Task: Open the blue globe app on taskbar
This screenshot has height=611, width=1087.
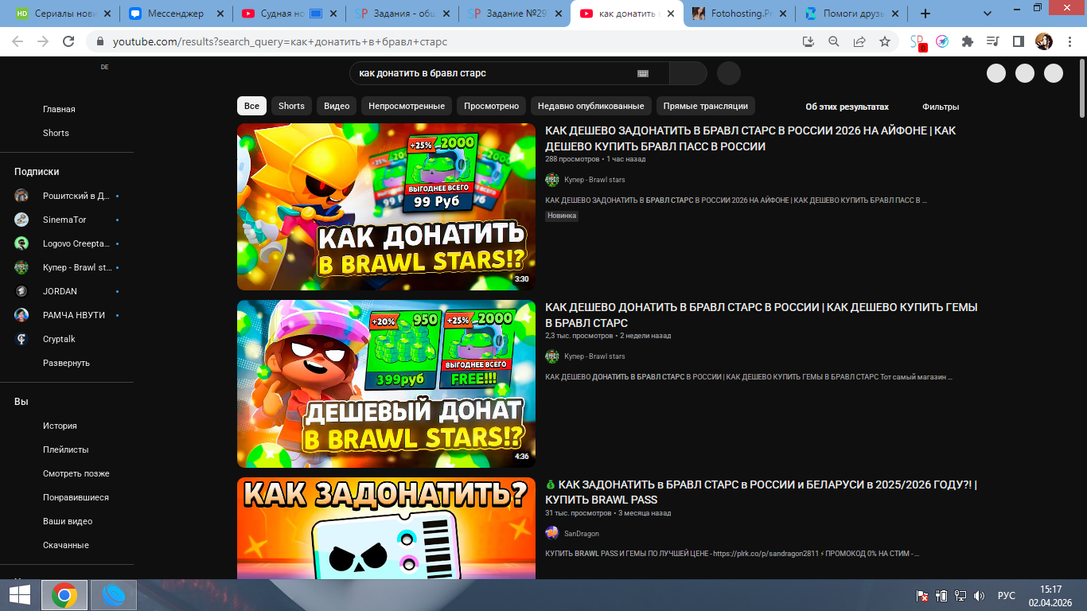Action: pyautogui.click(x=114, y=595)
